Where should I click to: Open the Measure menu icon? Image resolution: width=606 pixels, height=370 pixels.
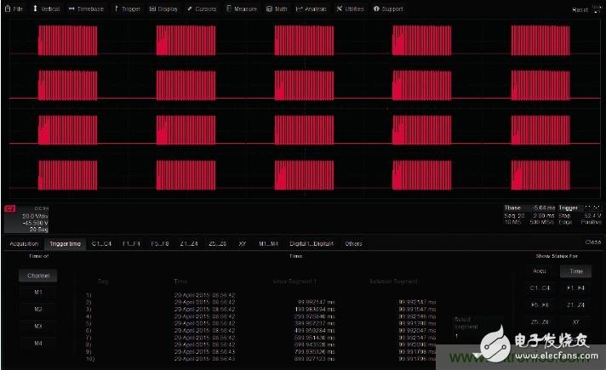coord(230,9)
